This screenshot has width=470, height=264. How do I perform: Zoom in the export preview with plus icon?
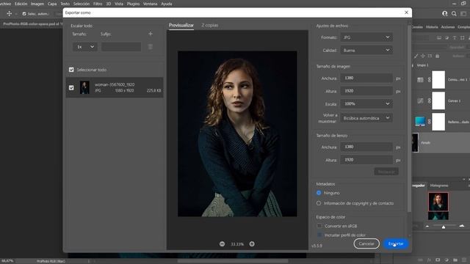click(x=252, y=244)
